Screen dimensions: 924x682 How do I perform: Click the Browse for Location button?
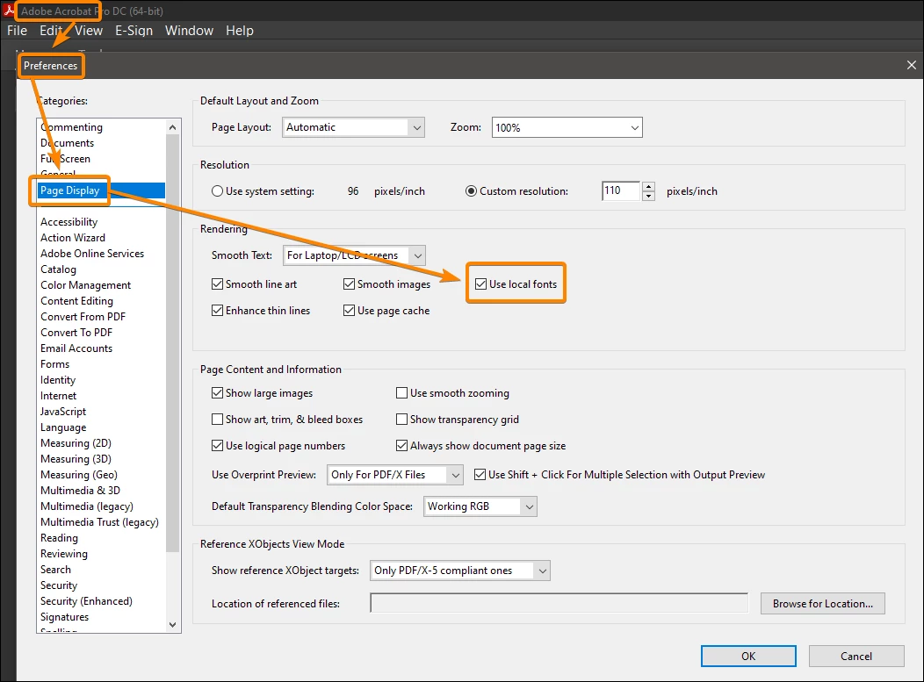click(x=823, y=604)
